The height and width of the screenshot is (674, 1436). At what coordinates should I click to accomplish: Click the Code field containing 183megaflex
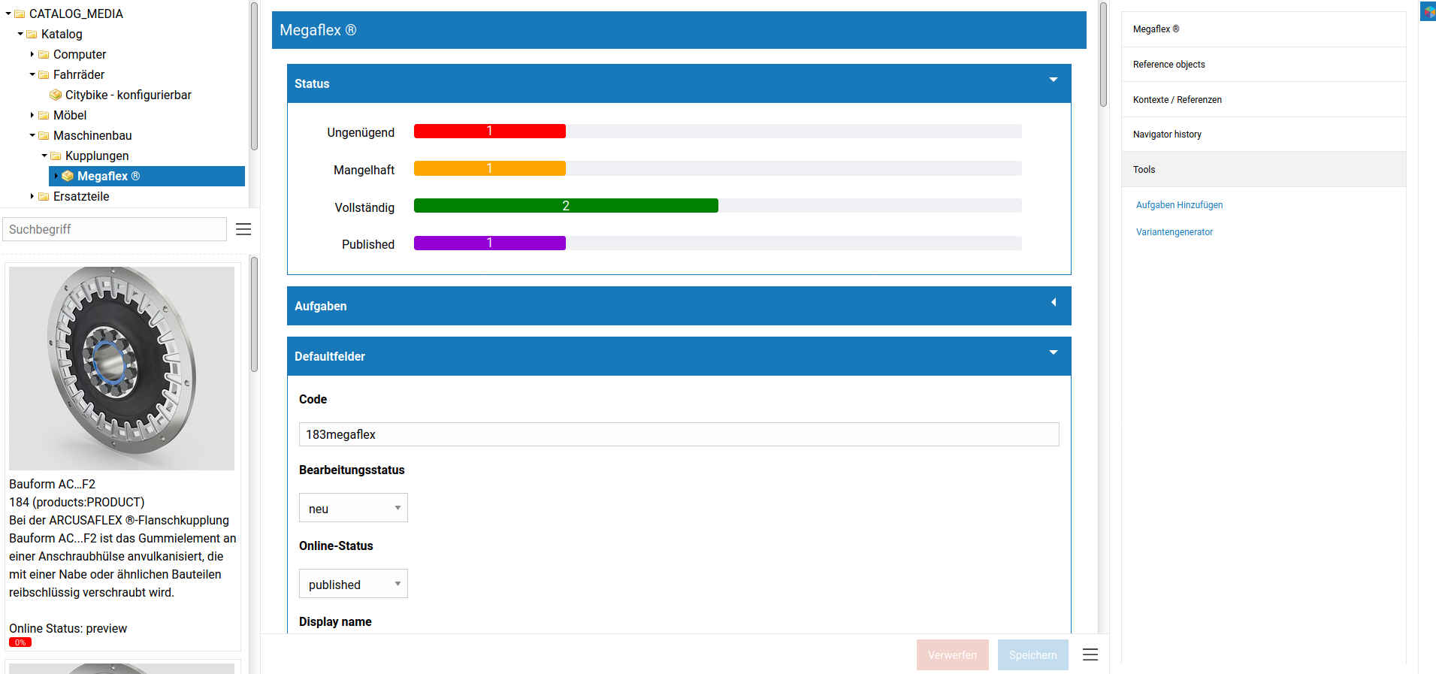coord(679,434)
